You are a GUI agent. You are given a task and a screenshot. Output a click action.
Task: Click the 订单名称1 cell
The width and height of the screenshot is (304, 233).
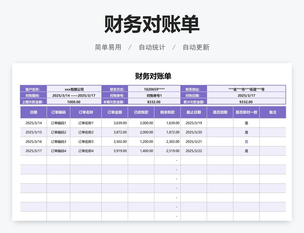tap(86, 123)
